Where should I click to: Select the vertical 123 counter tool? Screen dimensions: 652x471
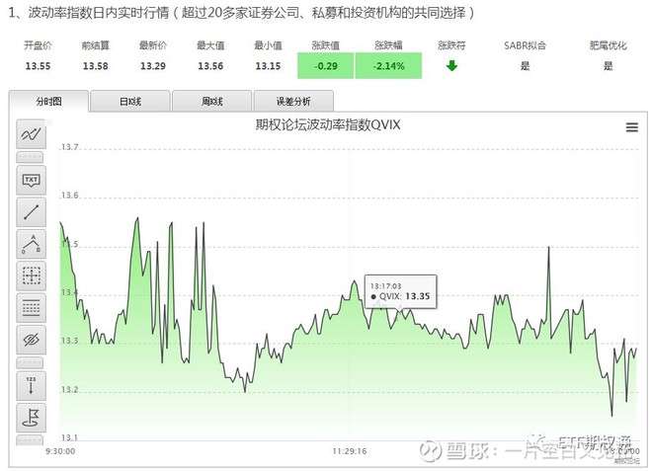(32, 386)
